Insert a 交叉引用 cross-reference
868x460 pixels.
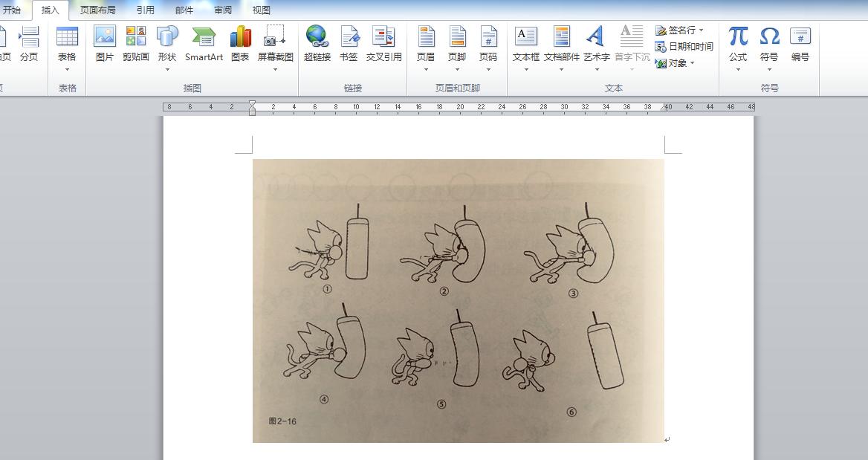(383, 43)
